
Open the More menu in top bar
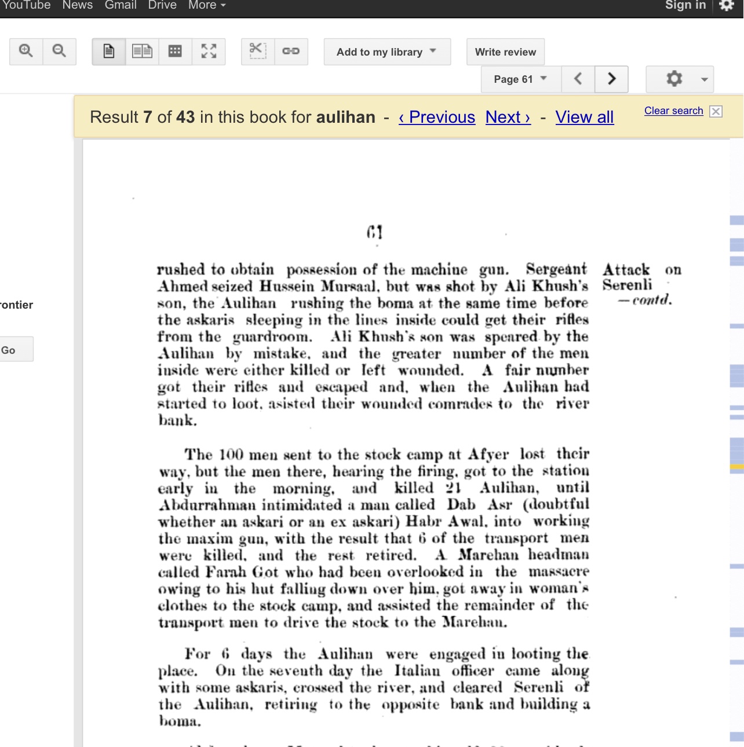pyautogui.click(x=207, y=5)
